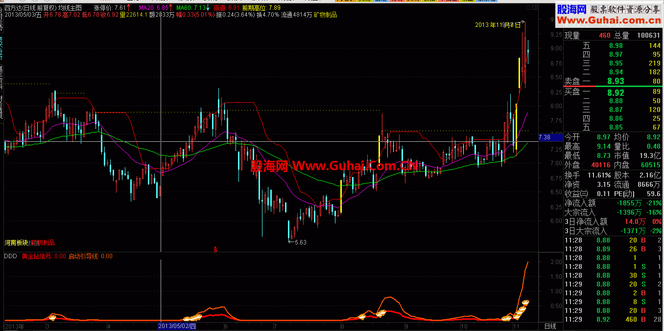Click the 11:28 trade row with volume 30
Viewport: 664px width, 331px height.
(x=613, y=275)
